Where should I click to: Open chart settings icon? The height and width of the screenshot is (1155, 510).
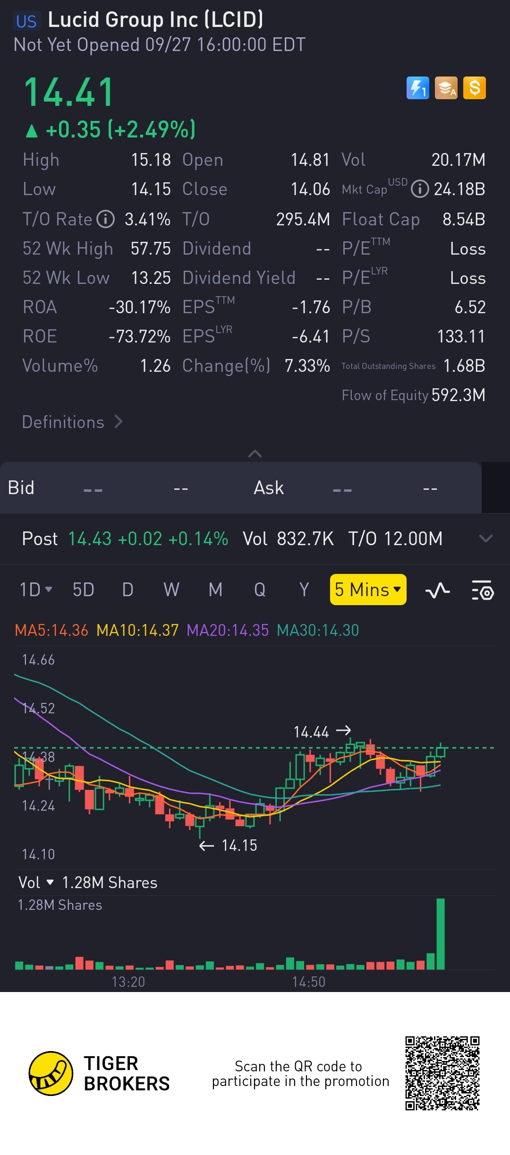[x=483, y=590]
